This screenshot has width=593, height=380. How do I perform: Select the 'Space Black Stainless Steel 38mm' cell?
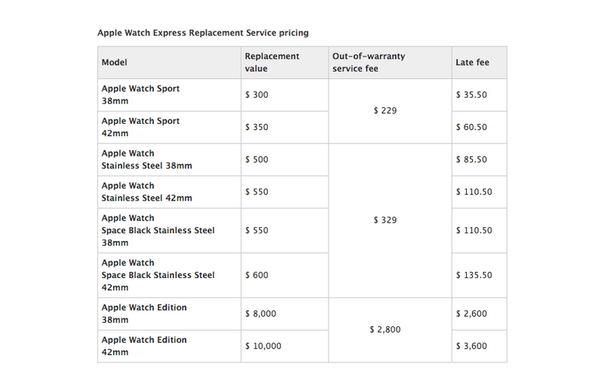click(x=170, y=230)
